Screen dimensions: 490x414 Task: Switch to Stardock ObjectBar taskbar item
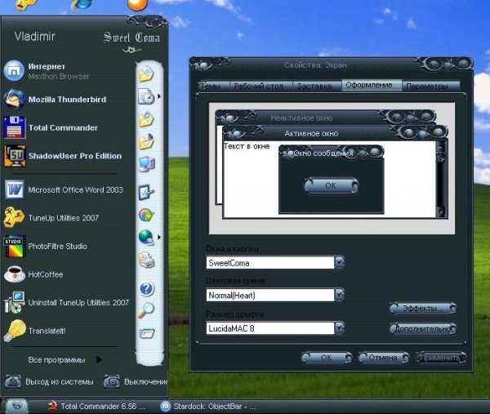pos(209,406)
